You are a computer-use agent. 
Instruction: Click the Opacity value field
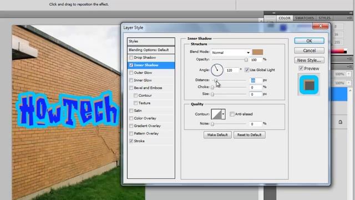point(256,60)
